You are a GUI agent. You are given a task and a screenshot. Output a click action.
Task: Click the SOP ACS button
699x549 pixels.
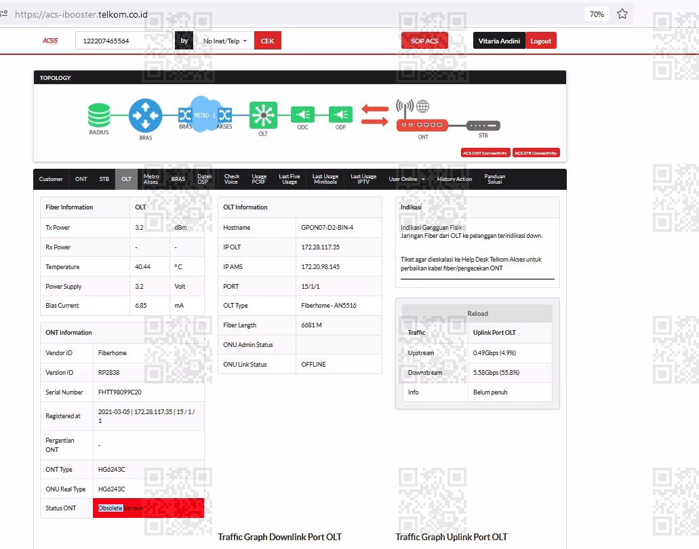point(424,41)
